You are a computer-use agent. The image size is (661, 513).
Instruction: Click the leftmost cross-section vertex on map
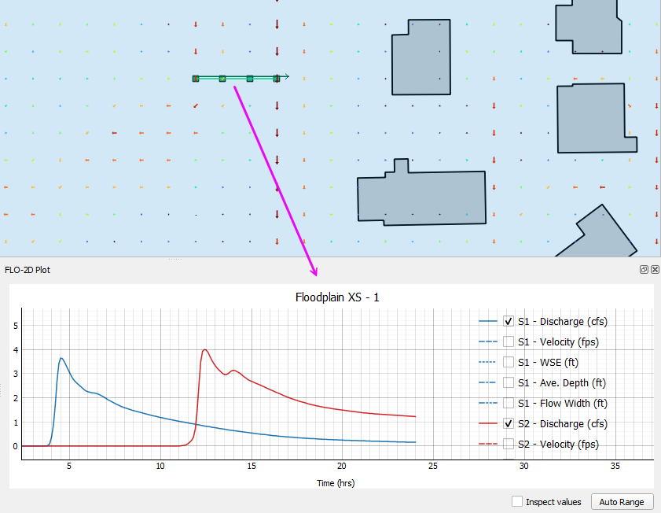point(196,79)
